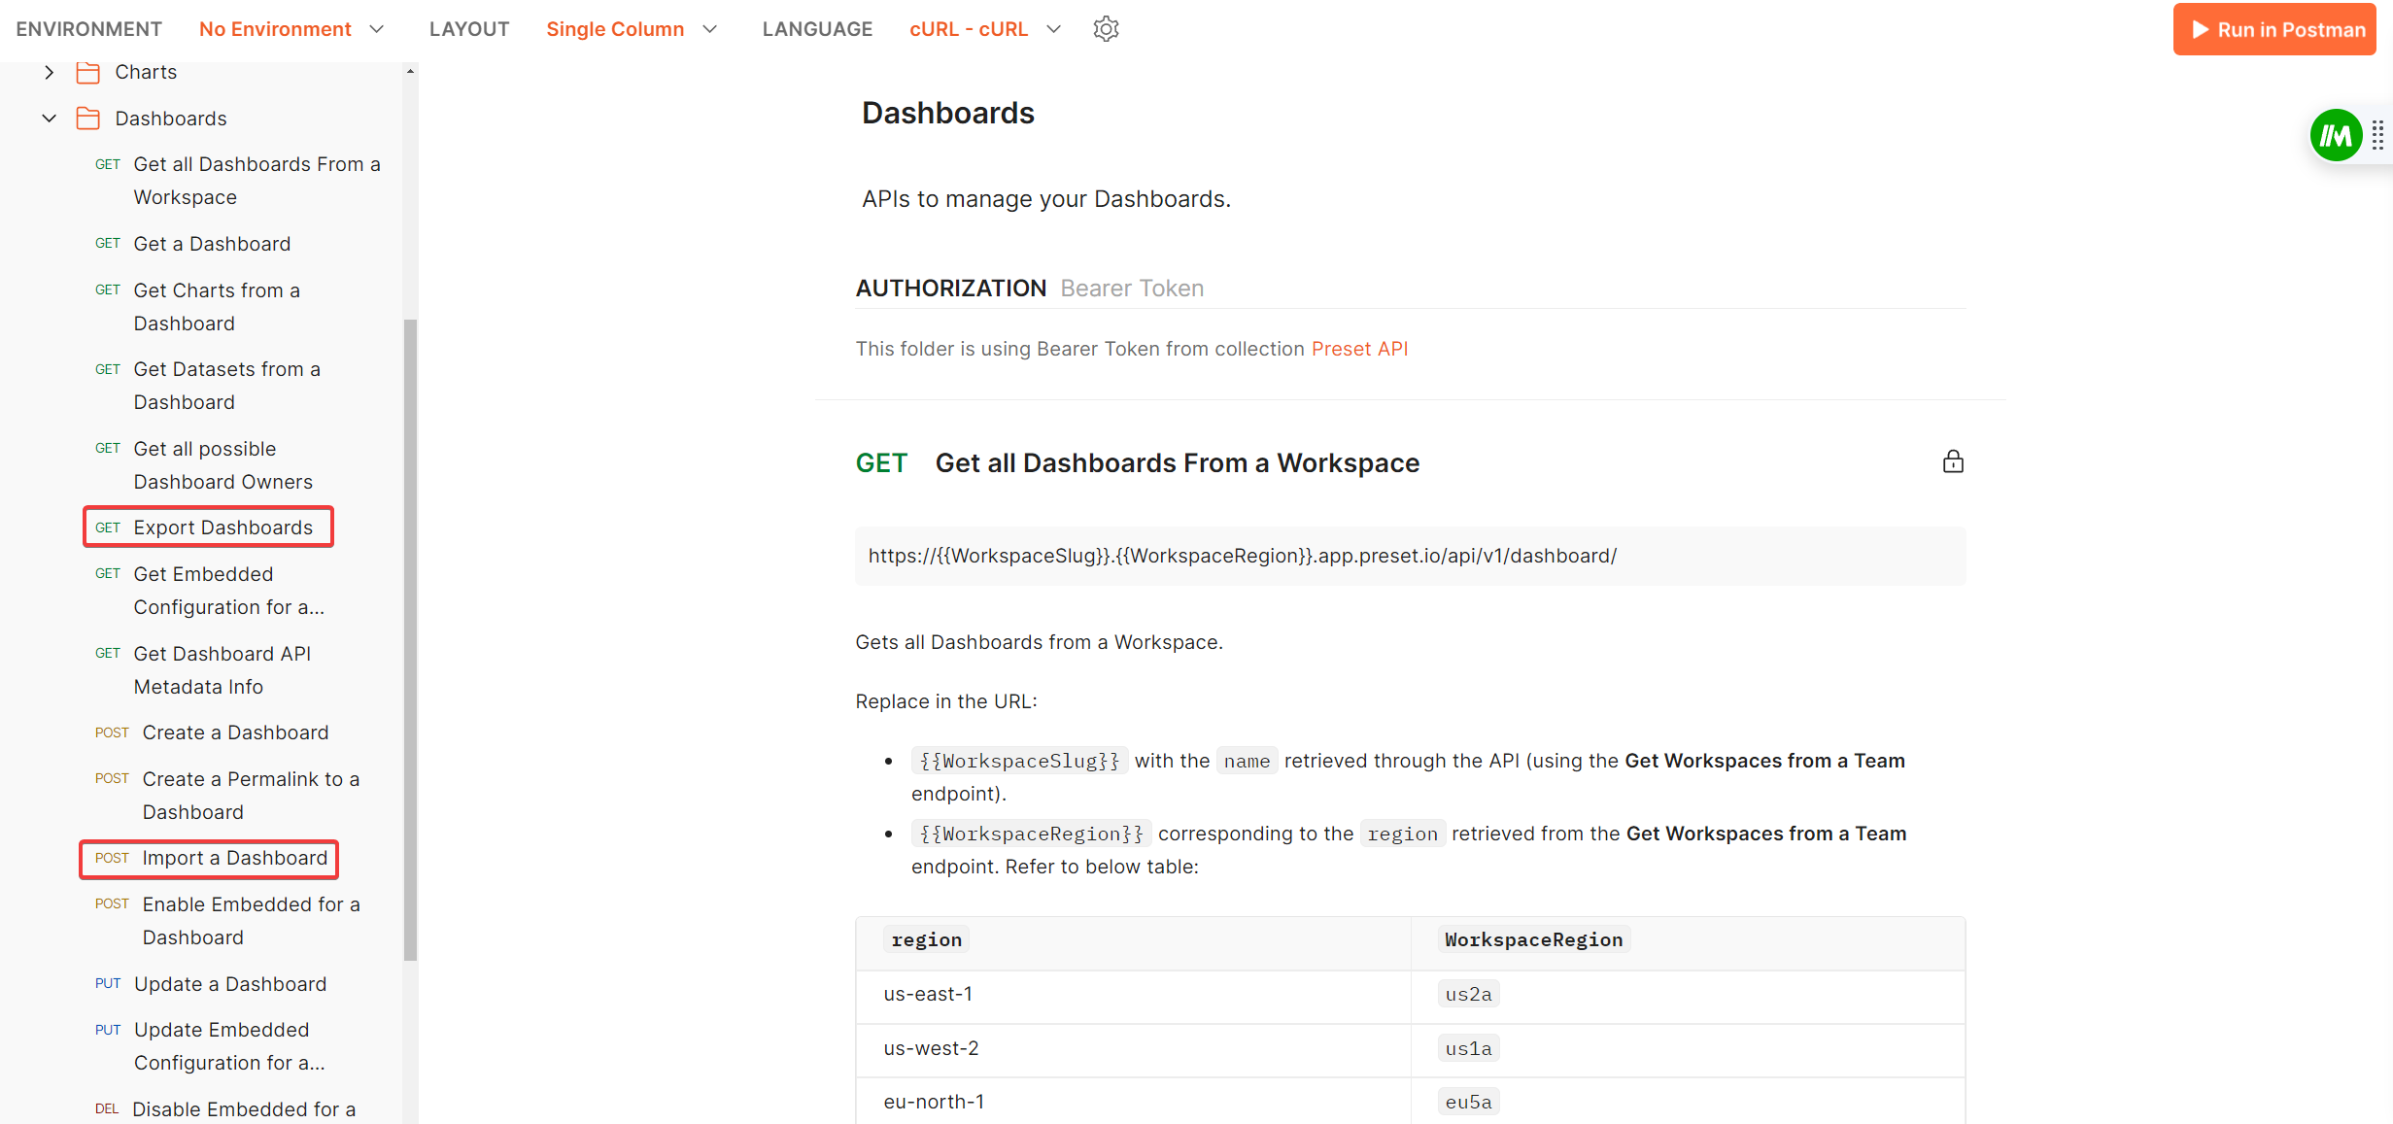Screen dimensions: 2393x1124
Task: Click the lock icon on Get all Dashboards request
Action: coord(1953,461)
